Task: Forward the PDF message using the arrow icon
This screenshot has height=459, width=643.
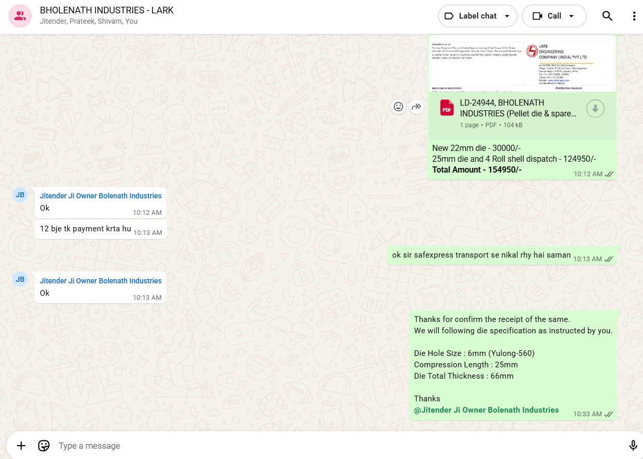Action: coord(416,107)
